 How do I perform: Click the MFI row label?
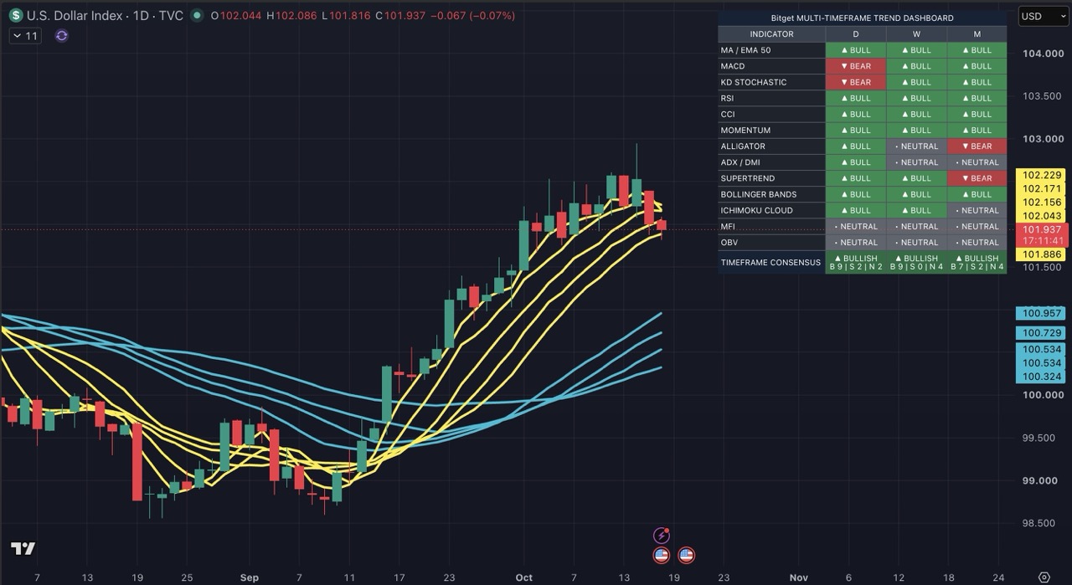[x=728, y=226]
